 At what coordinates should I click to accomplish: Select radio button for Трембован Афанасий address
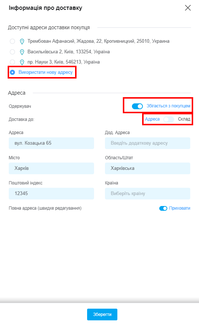12,41
